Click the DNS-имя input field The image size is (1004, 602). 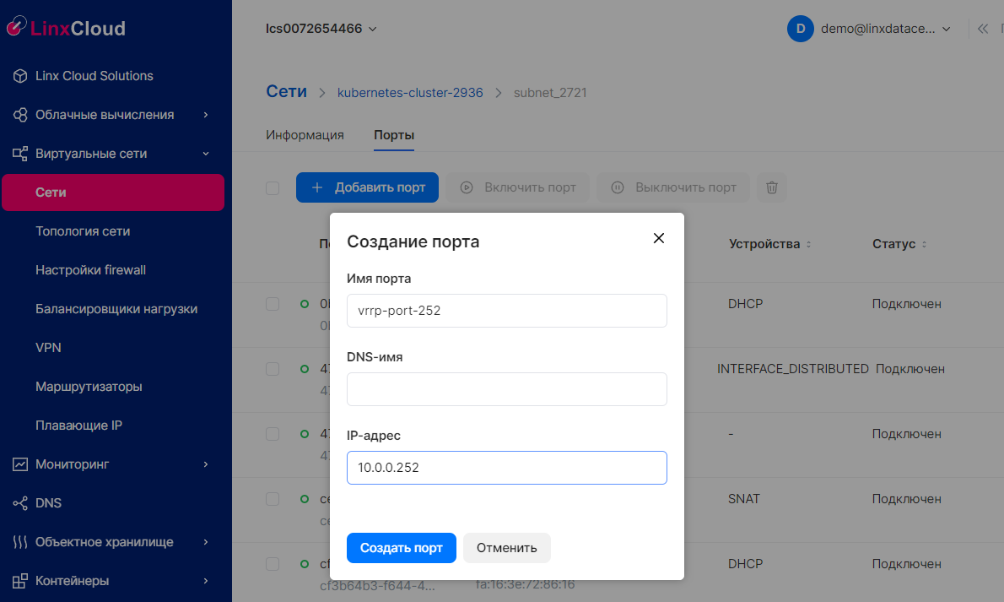pos(506,389)
